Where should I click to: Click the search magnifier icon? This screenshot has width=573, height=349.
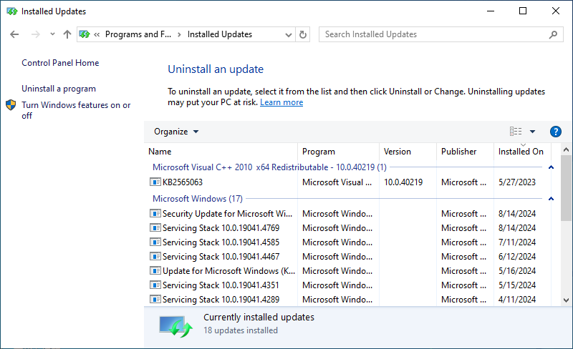click(x=553, y=34)
